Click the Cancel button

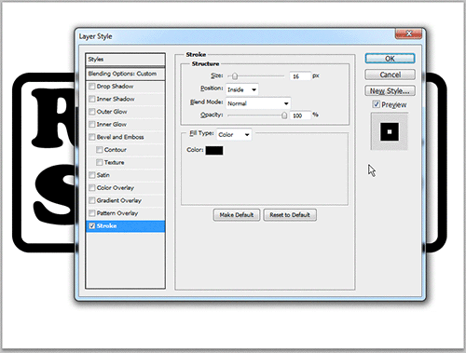pyautogui.click(x=390, y=75)
